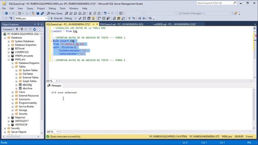Image resolution: width=258 pixels, height=145 pixels.
Task: Click the Open File folder icon
Action: point(33,13)
